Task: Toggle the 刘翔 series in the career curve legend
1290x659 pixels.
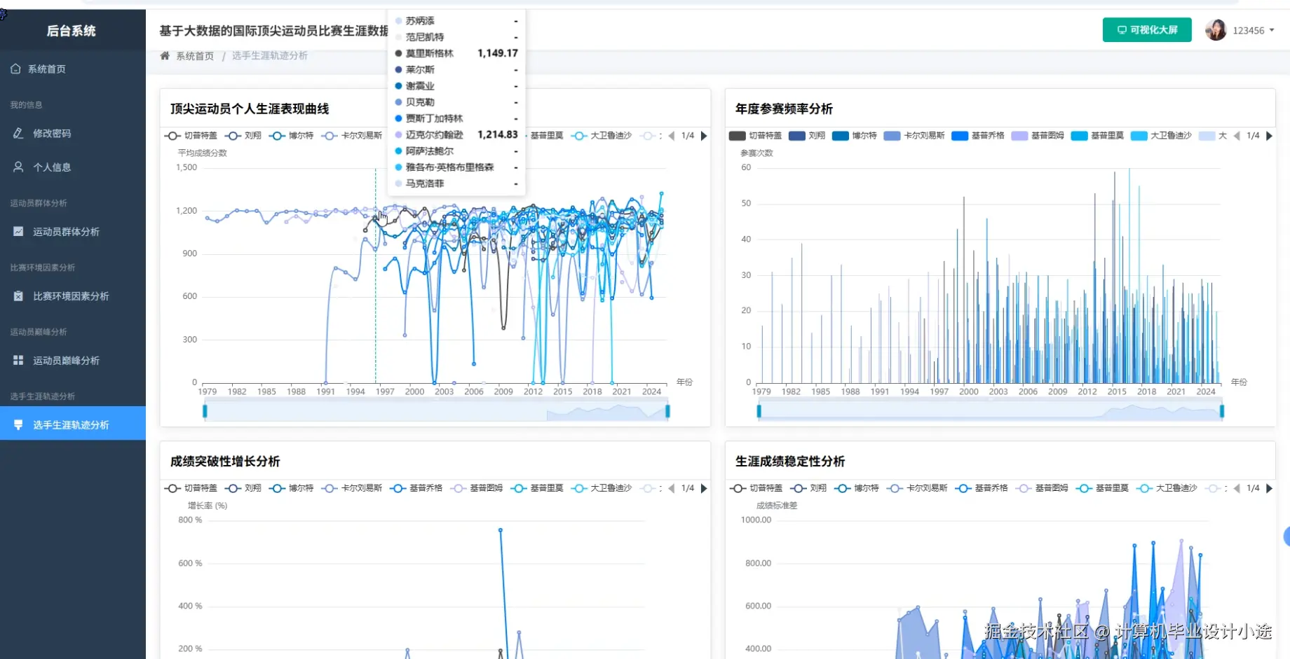Action: point(243,135)
